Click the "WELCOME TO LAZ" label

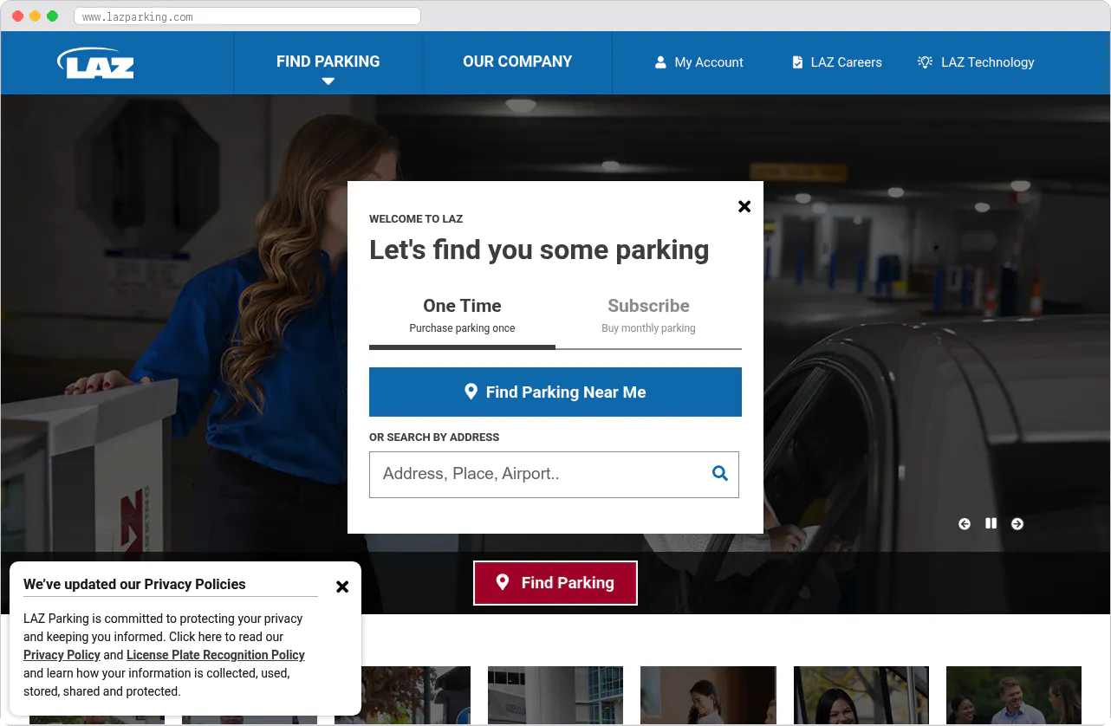[416, 219]
